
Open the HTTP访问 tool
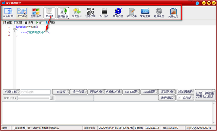tap(22, 13)
